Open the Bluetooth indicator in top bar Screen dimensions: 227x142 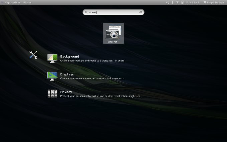coord(173,2)
